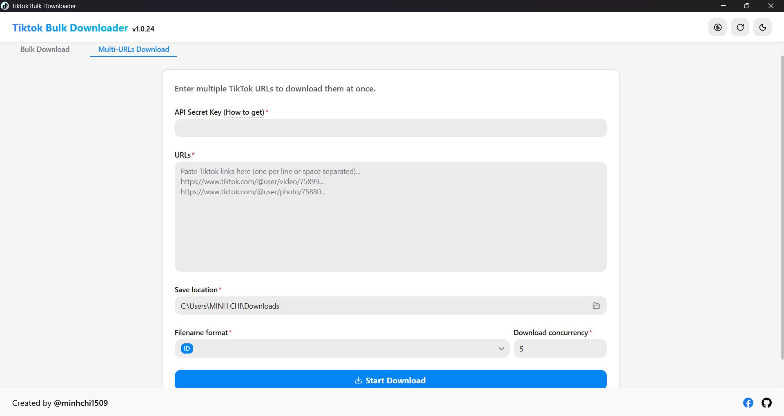Open the GitHub icon in footer

coord(766,403)
